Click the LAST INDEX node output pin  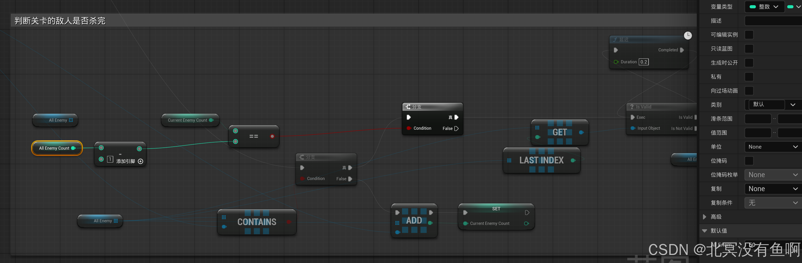click(x=573, y=161)
